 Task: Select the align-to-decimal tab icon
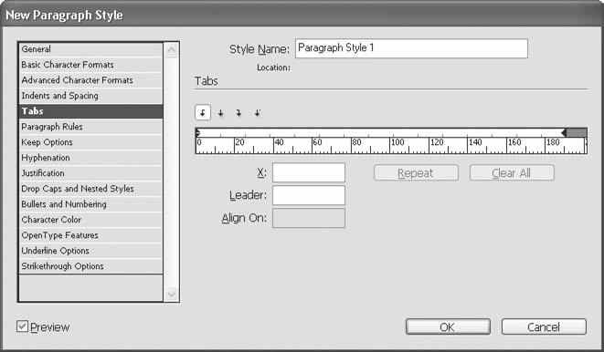tap(258, 113)
